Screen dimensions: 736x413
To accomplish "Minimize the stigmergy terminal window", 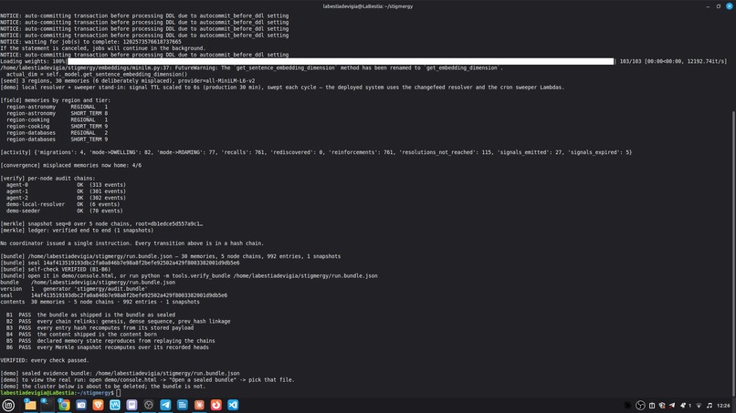I will tap(708, 6).
